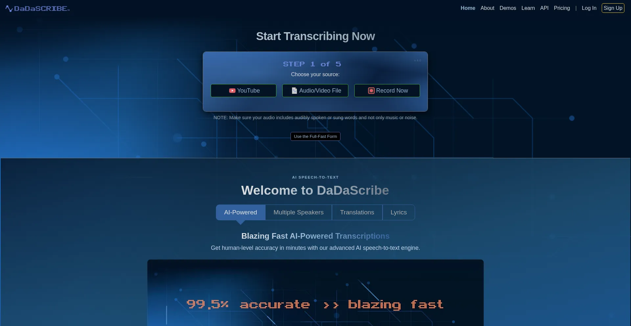
Task: Click the "AI SPEECH-TO-TEXT" label
Action: coord(315,177)
